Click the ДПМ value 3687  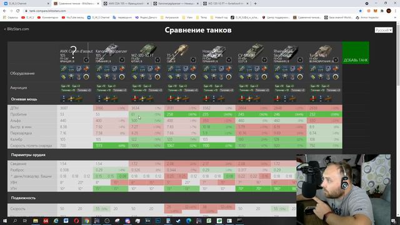[64, 108]
